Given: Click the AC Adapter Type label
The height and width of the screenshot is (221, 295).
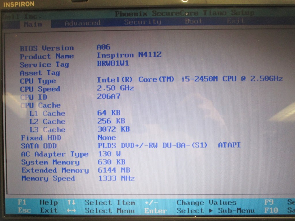Looking at the screenshot, I should point(55,154).
